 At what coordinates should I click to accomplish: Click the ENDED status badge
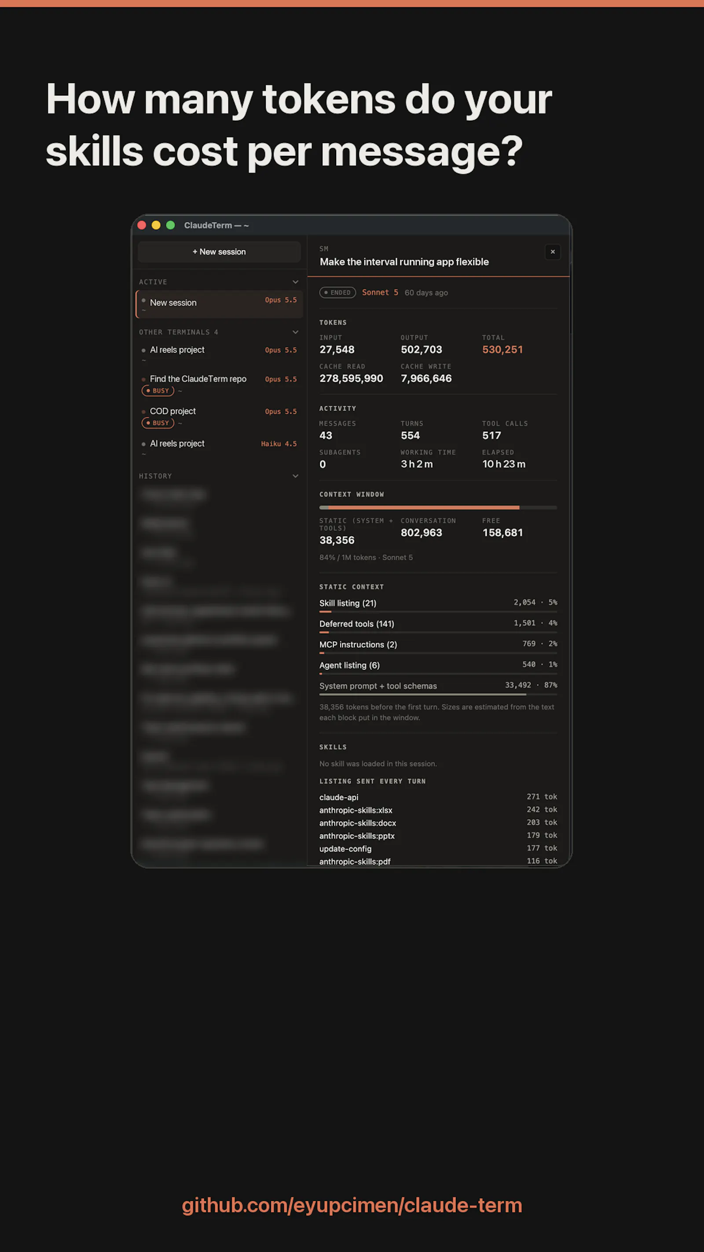click(x=337, y=293)
